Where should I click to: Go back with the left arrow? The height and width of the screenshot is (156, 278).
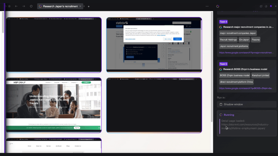tap(16, 6)
